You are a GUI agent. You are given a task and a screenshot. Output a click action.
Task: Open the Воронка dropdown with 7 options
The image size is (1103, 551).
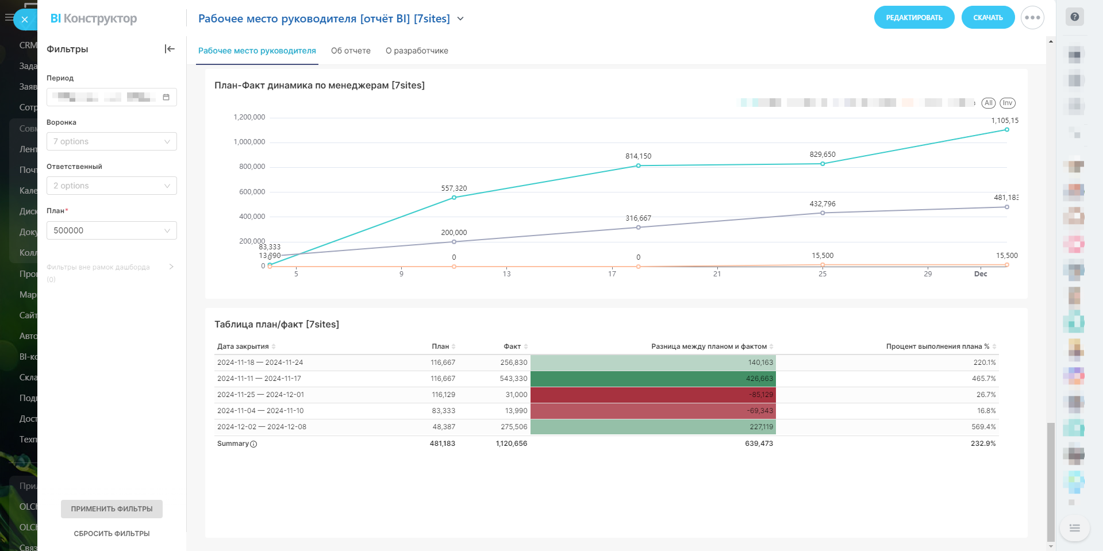(x=112, y=141)
